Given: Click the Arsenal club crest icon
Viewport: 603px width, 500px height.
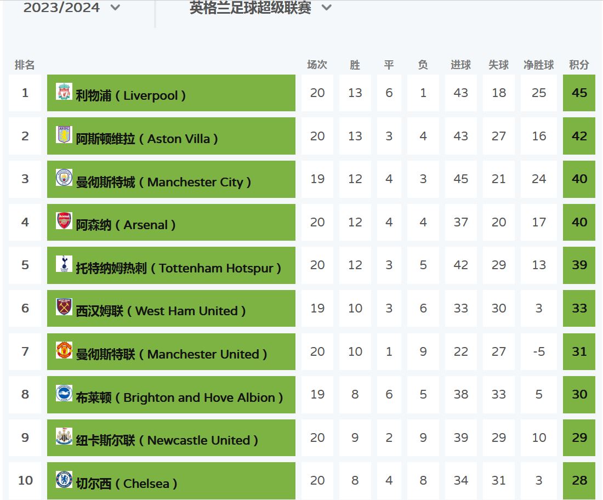Looking at the screenshot, I should point(64,221).
